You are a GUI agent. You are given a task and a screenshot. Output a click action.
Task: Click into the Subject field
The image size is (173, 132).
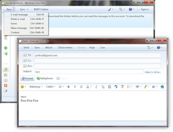coord(89,72)
